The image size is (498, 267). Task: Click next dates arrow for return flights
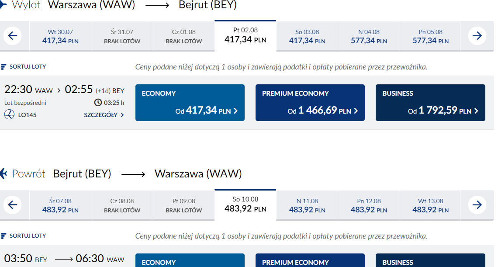477,205
